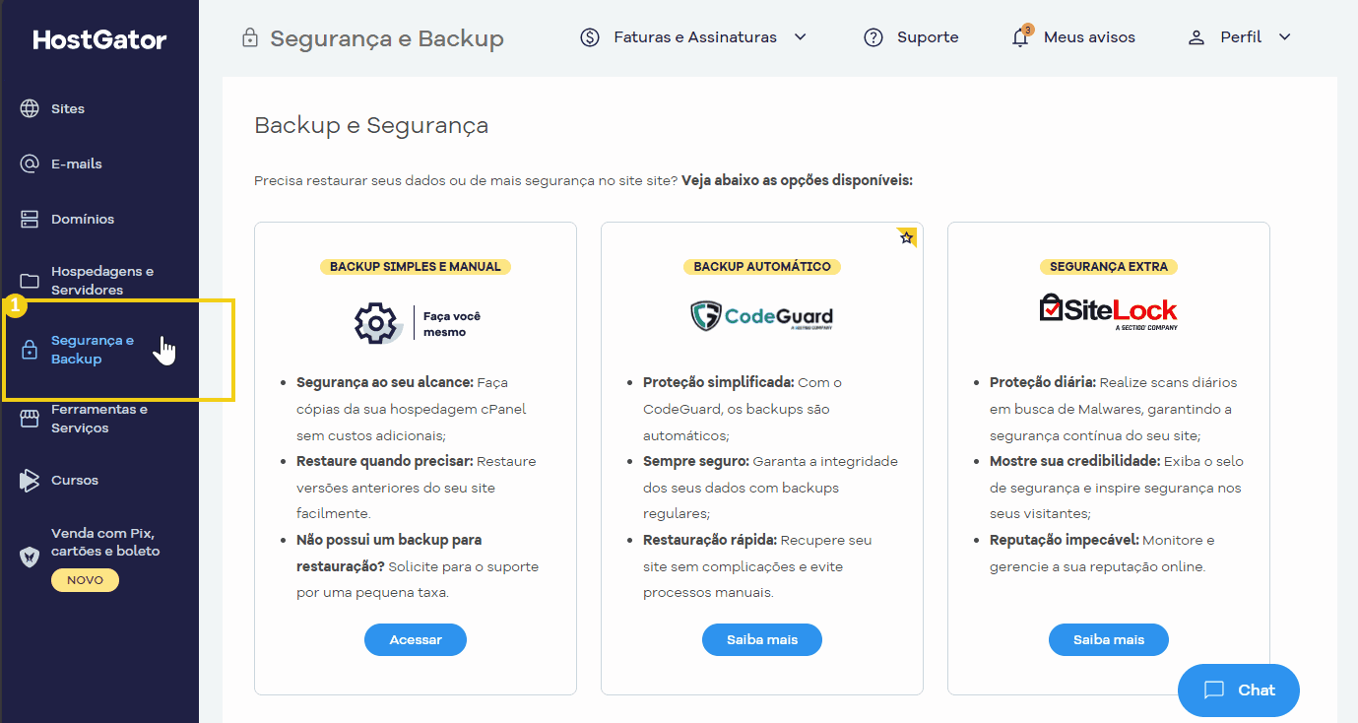Viewport: 1358px width, 723px height.
Task: Click the SEGURANÇA EXTRA tag
Action: click(1109, 266)
